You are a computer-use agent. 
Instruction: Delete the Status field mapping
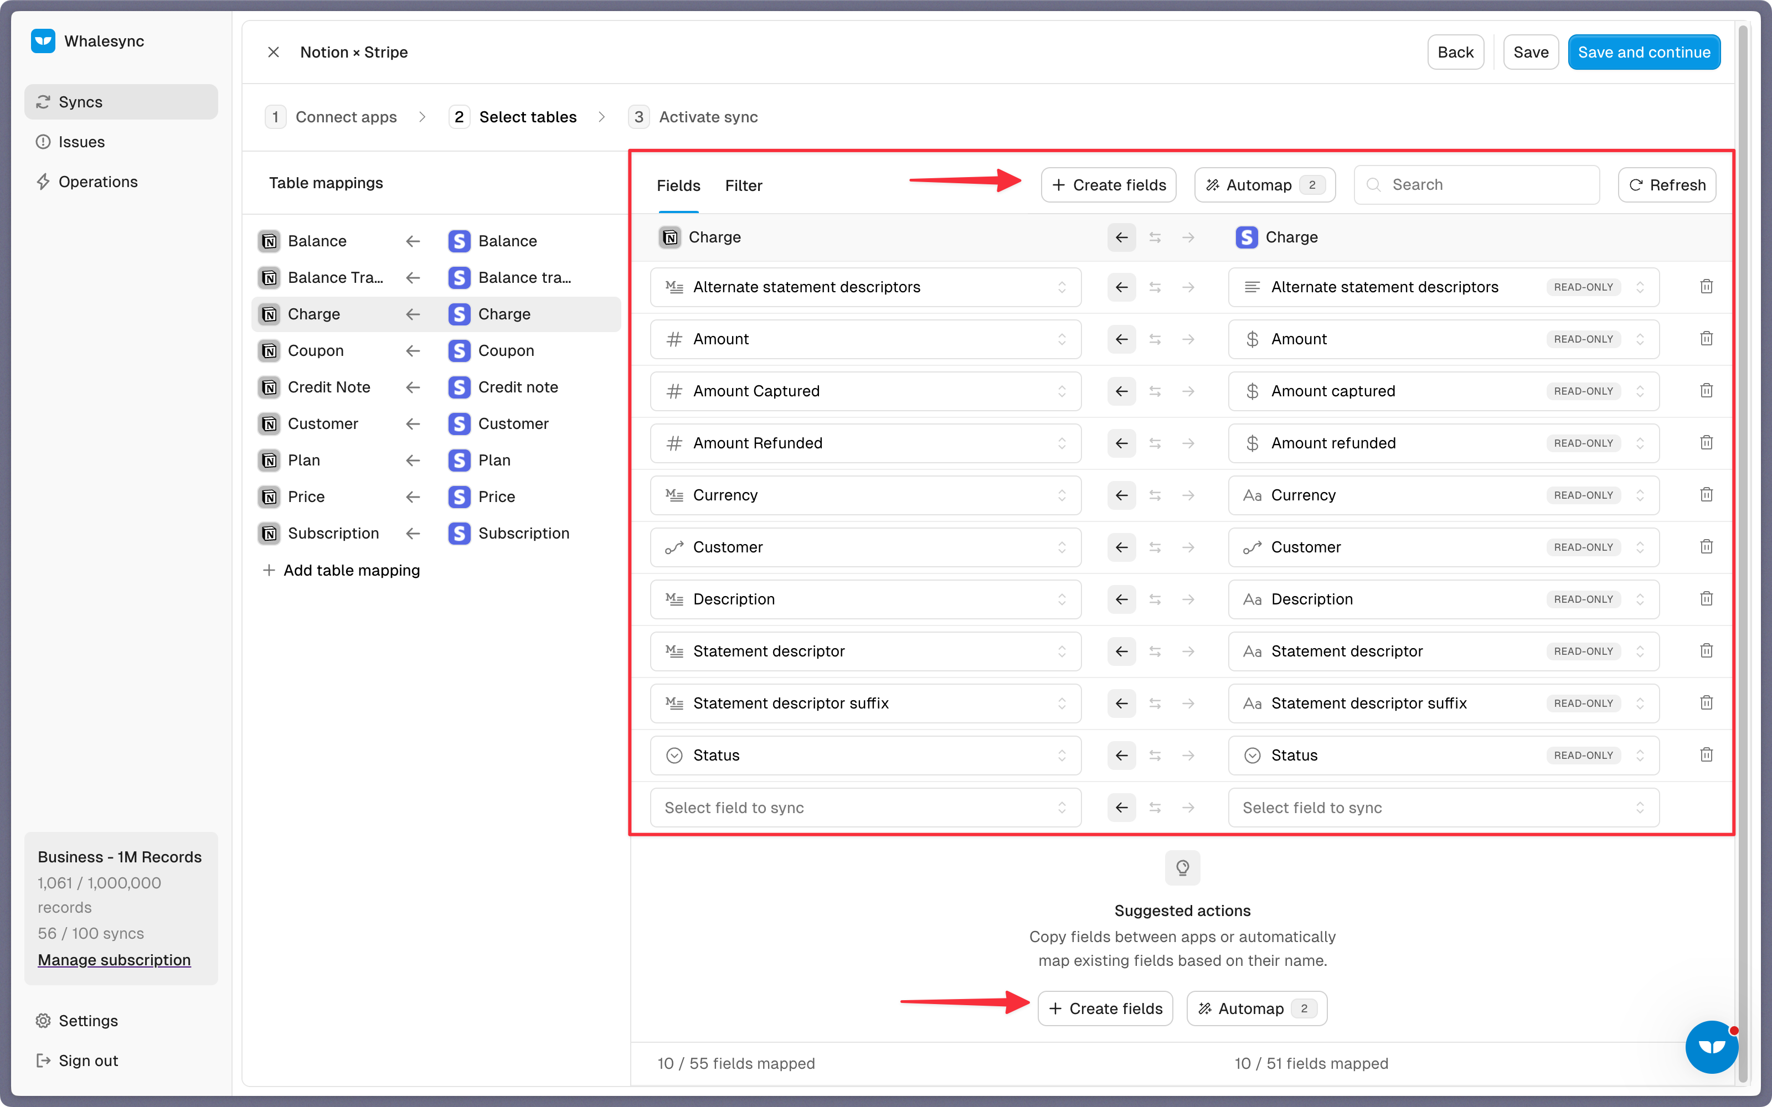coord(1706,755)
